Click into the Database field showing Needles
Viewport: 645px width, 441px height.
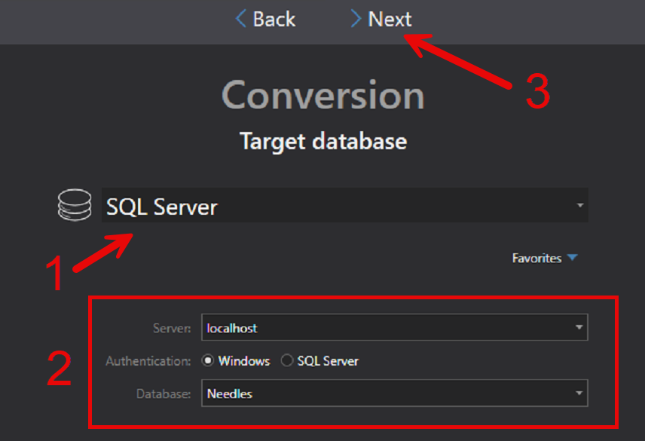395,394
